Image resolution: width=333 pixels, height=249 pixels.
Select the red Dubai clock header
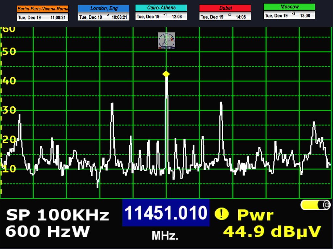(x=225, y=8)
